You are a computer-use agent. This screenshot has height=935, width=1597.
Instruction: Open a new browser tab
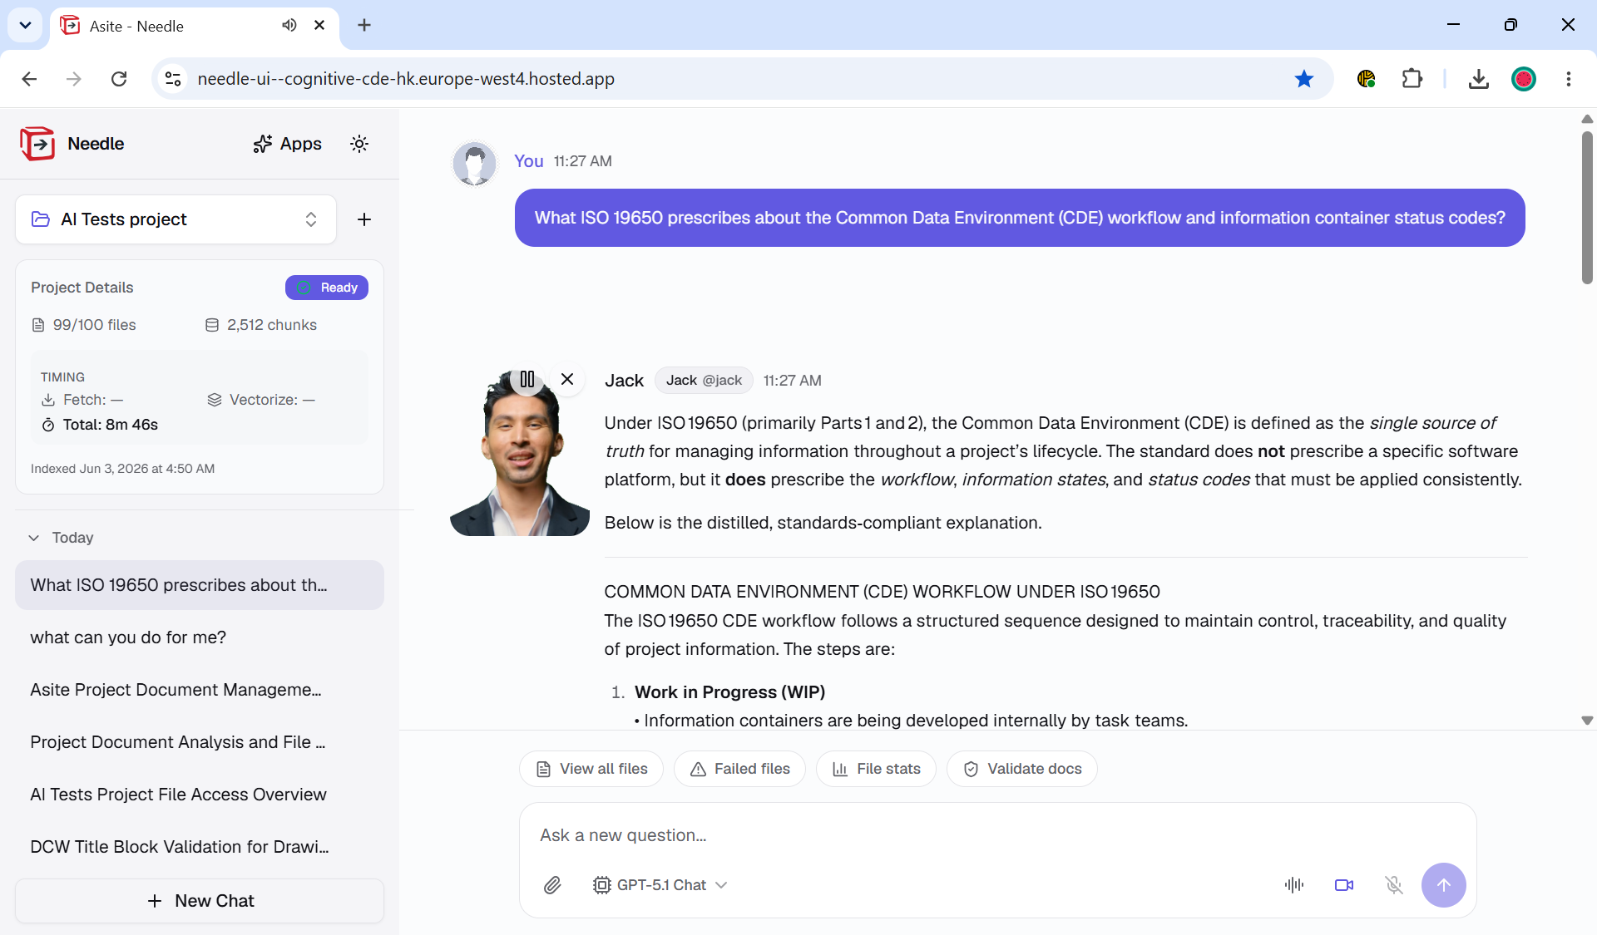[x=364, y=26]
